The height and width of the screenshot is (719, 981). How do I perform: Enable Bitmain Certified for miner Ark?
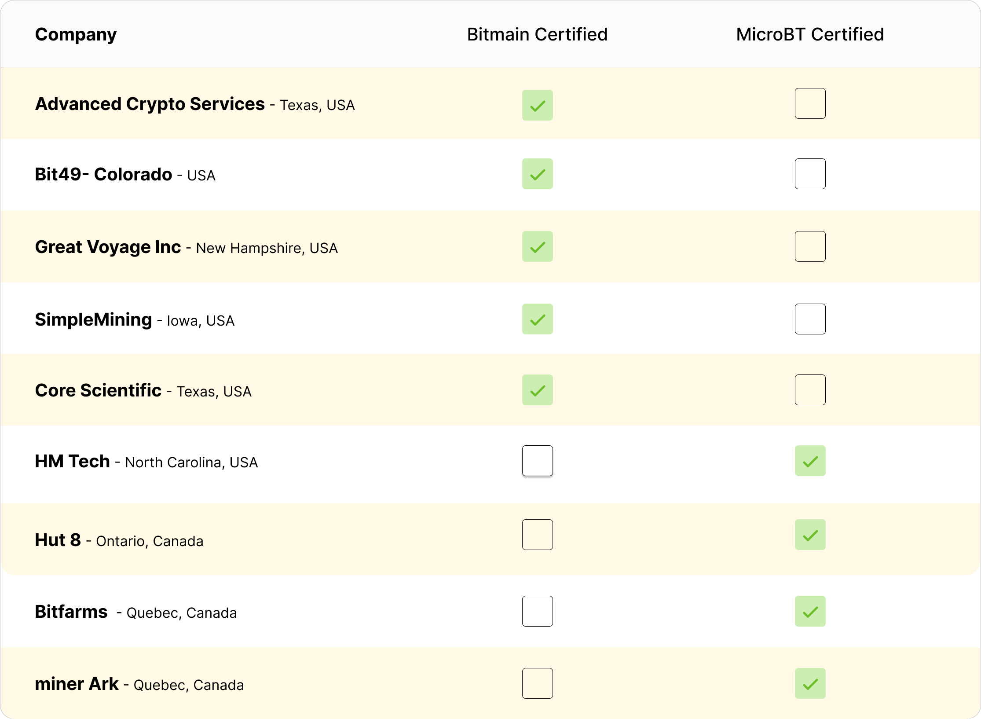(538, 683)
